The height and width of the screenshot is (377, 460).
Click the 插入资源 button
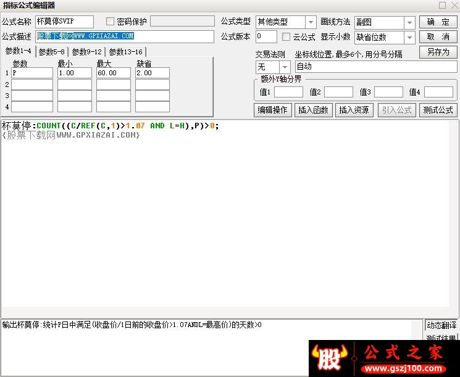(x=354, y=110)
